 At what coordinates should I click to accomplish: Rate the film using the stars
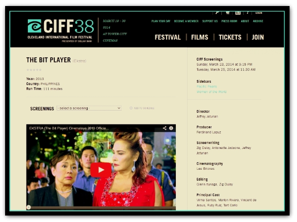pyautogui.click(x=34, y=70)
